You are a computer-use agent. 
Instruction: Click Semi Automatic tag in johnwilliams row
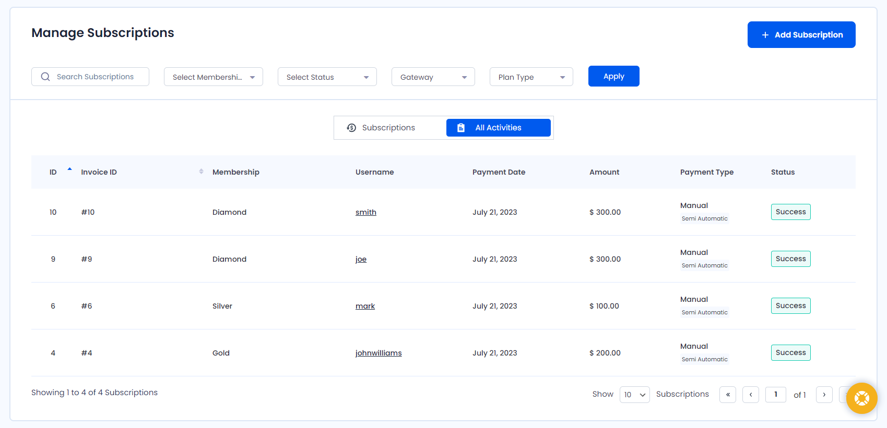pos(705,359)
